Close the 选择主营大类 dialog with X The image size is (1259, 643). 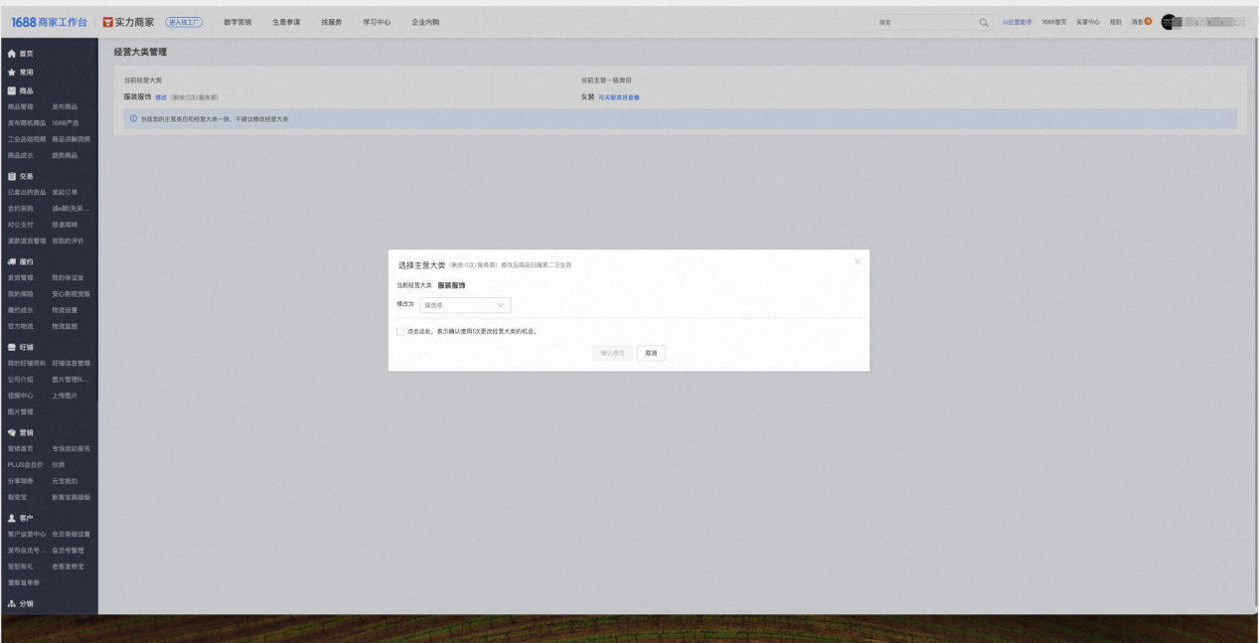coord(858,261)
